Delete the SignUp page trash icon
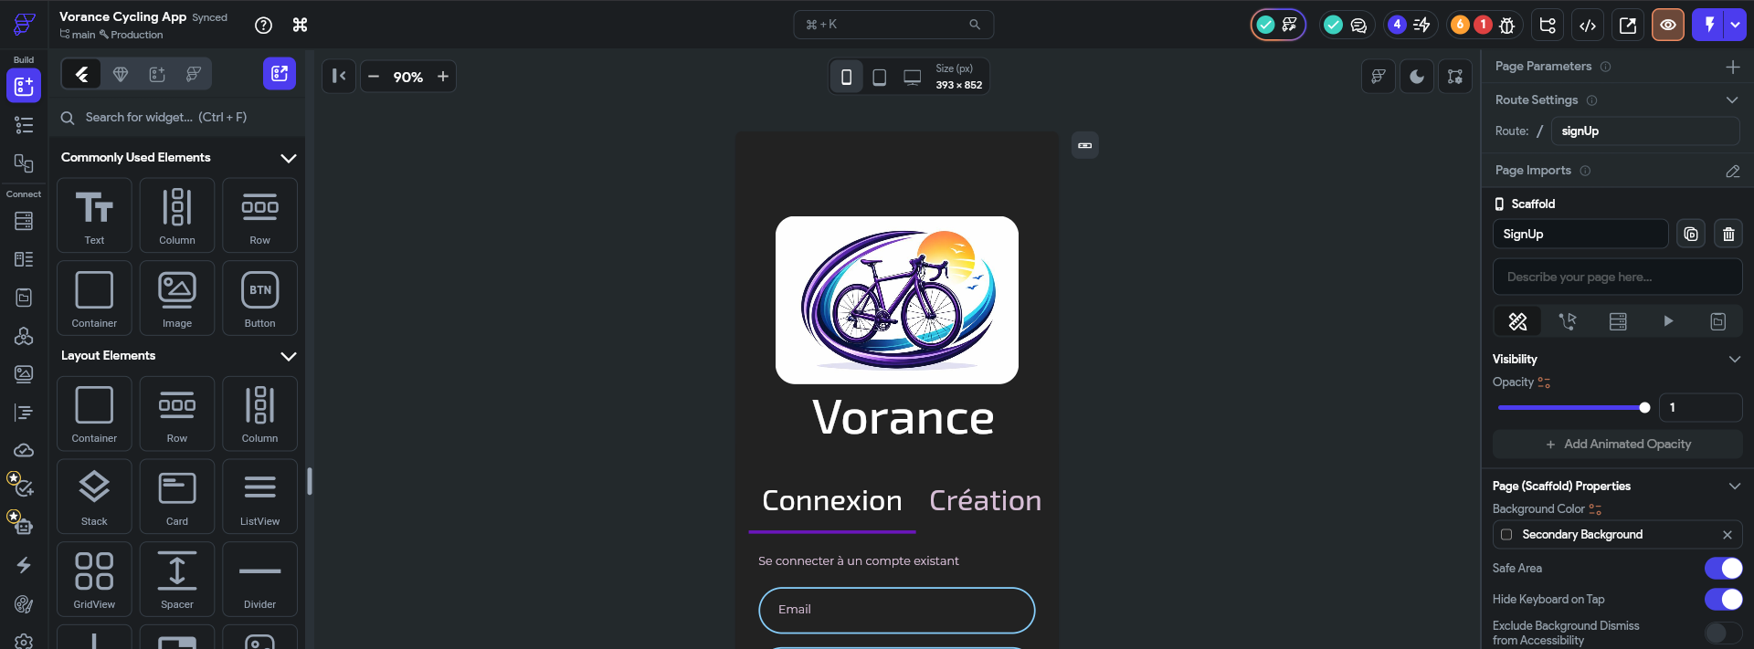Screen dimensions: 1754x649 [1728, 234]
